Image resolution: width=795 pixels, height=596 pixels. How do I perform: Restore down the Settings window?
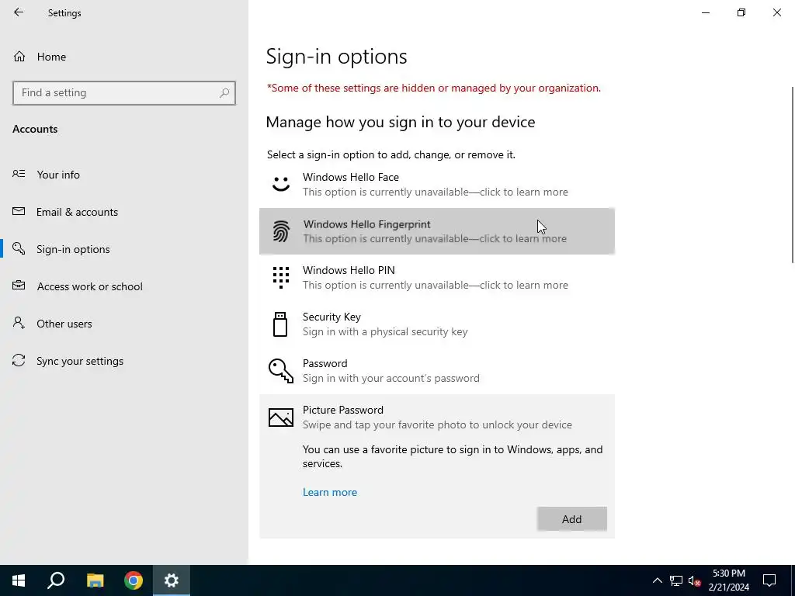click(x=741, y=12)
